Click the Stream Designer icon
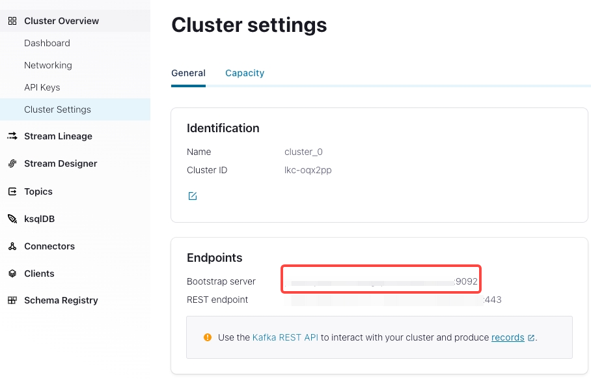The width and height of the screenshot is (591, 379). pyautogui.click(x=12, y=163)
